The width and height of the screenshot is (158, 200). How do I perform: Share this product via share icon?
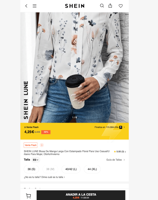(x=110, y=6)
